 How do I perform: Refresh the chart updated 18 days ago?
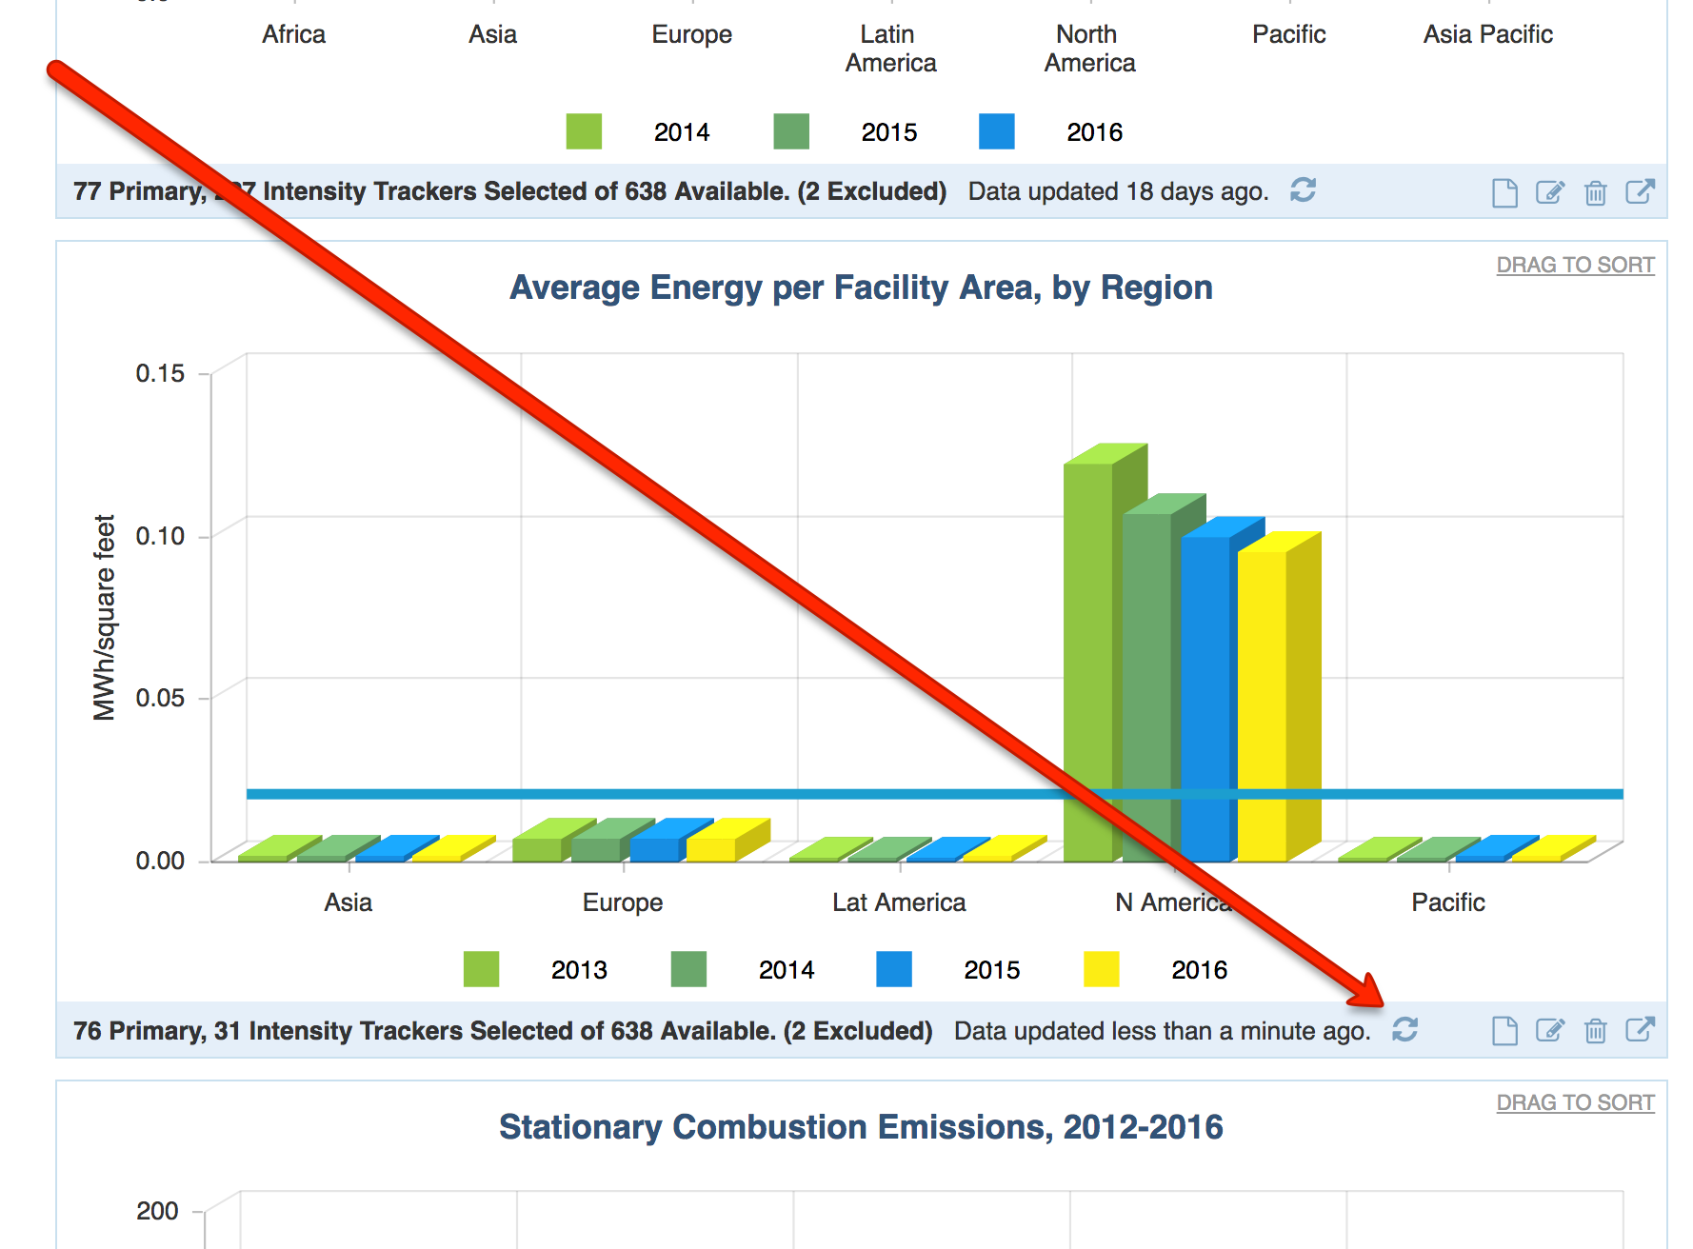(x=1303, y=190)
